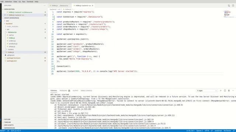Collapse the datasource folder
Image resolution: width=236 pixels, height=132 pixels.
12,32
